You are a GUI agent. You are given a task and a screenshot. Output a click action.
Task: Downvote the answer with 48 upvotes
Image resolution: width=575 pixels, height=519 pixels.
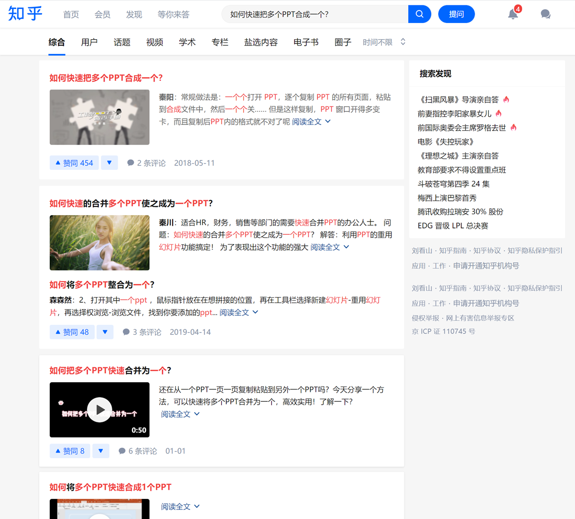[x=105, y=332]
